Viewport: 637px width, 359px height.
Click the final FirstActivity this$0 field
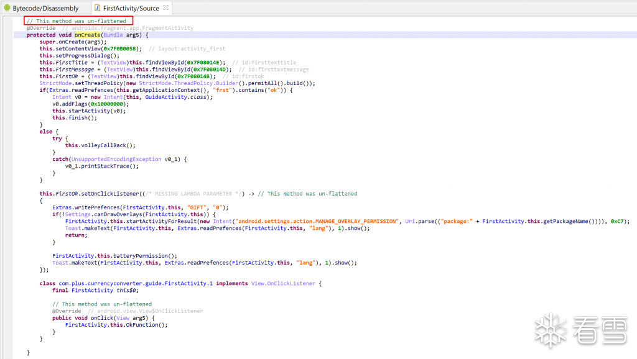point(95,290)
